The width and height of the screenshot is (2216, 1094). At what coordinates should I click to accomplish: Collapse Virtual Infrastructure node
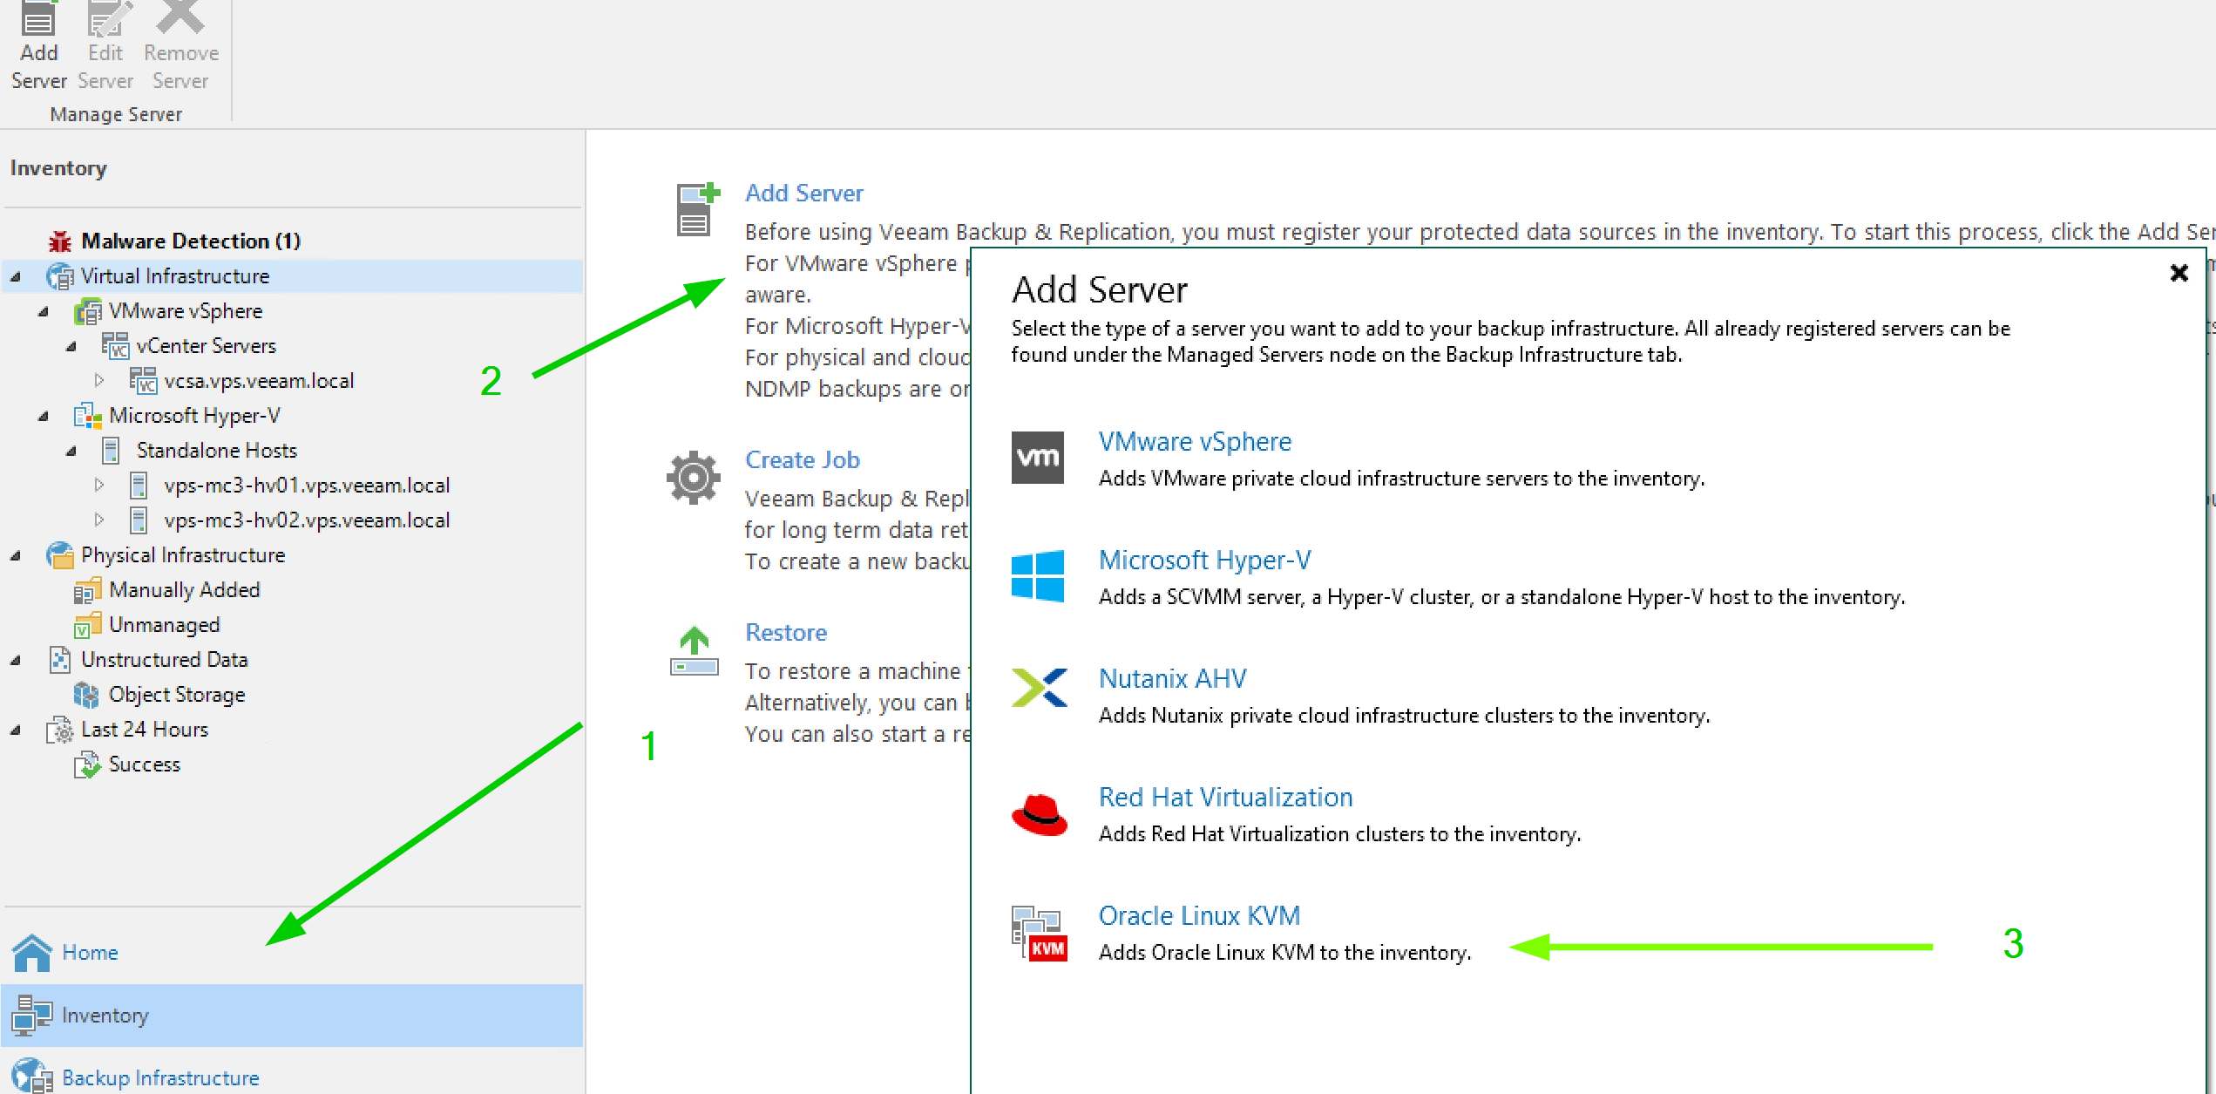point(16,277)
